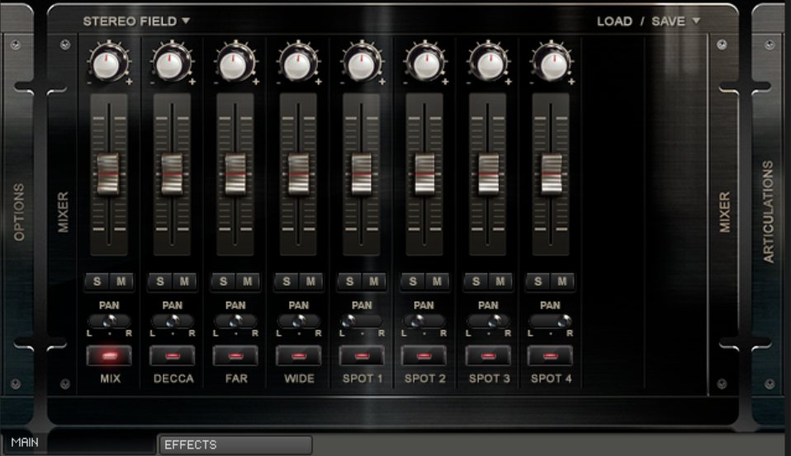Select the left MIXER panel tab

(63, 212)
